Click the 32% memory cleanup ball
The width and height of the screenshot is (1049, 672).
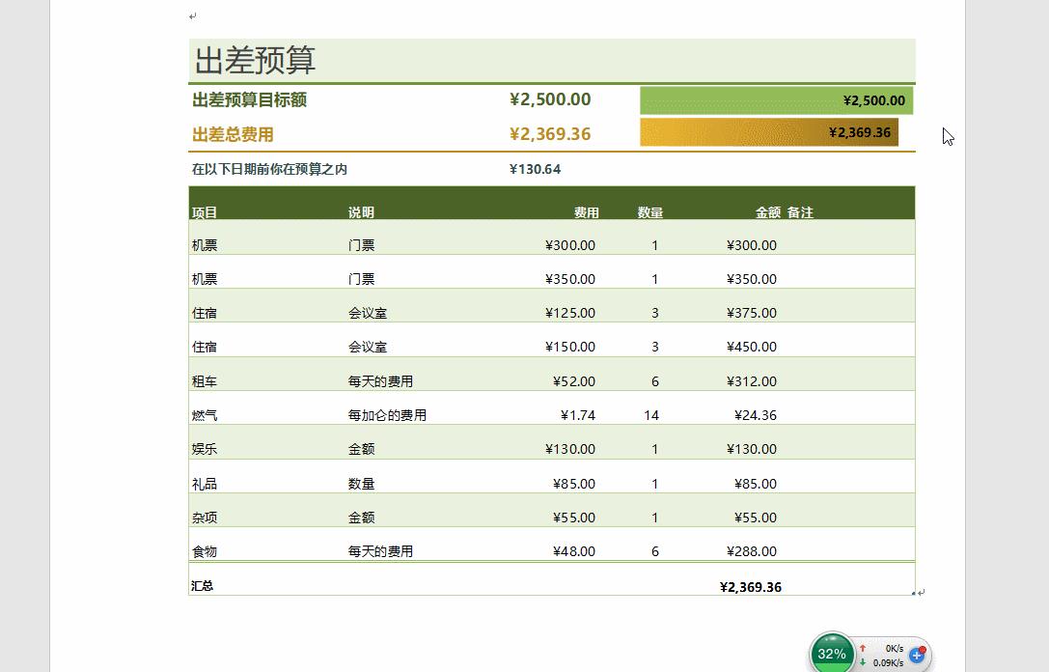click(832, 653)
